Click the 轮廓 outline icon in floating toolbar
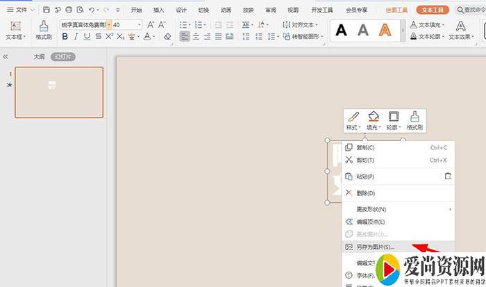This screenshot has width=486, height=287. (x=394, y=120)
